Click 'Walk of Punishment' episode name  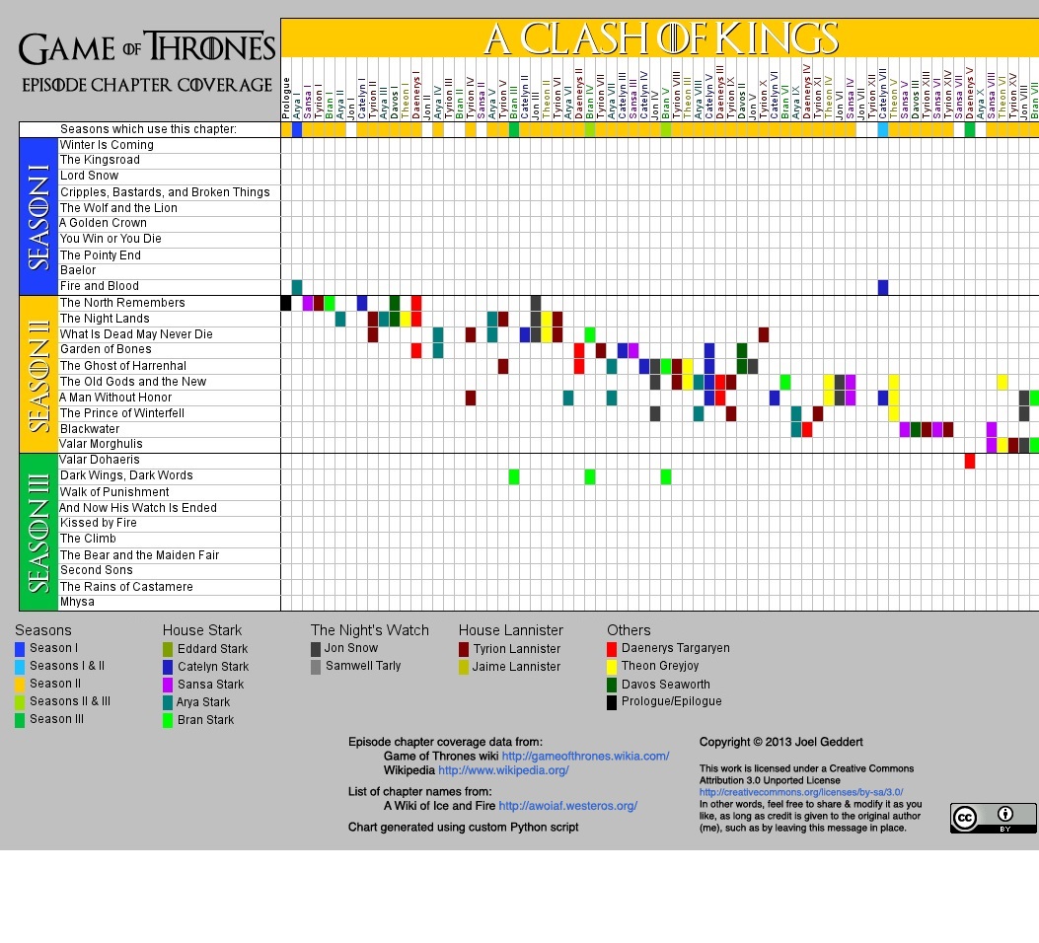(x=114, y=492)
